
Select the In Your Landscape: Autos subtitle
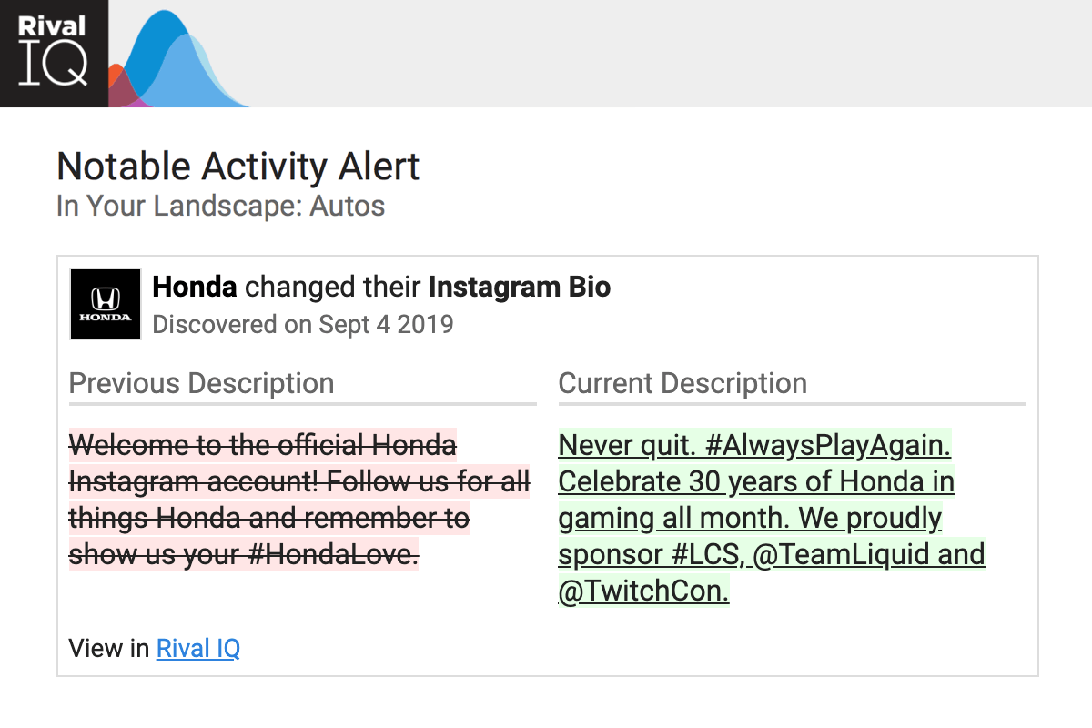coord(220,206)
